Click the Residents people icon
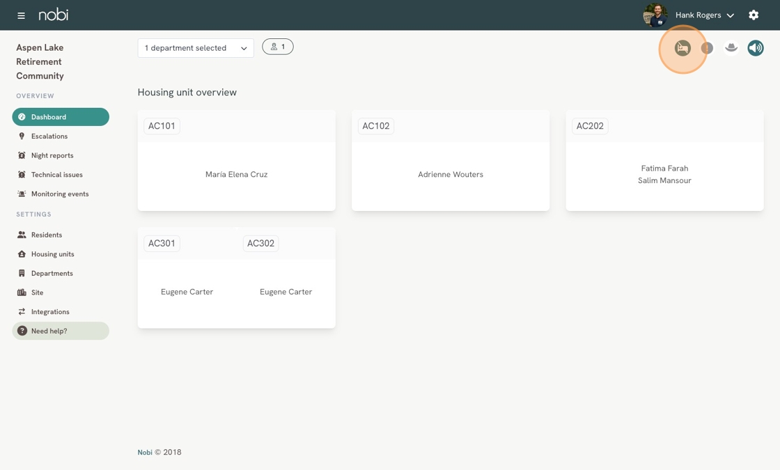The image size is (780, 470). click(22, 235)
